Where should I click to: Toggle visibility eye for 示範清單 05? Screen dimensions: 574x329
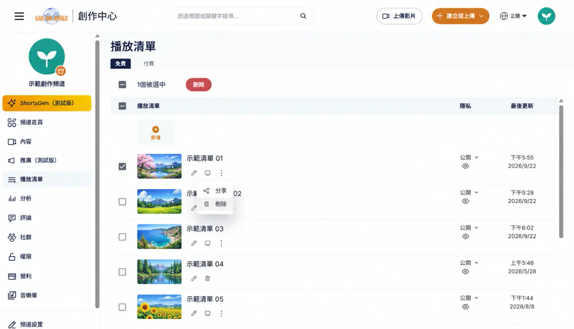tap(465, 307)
